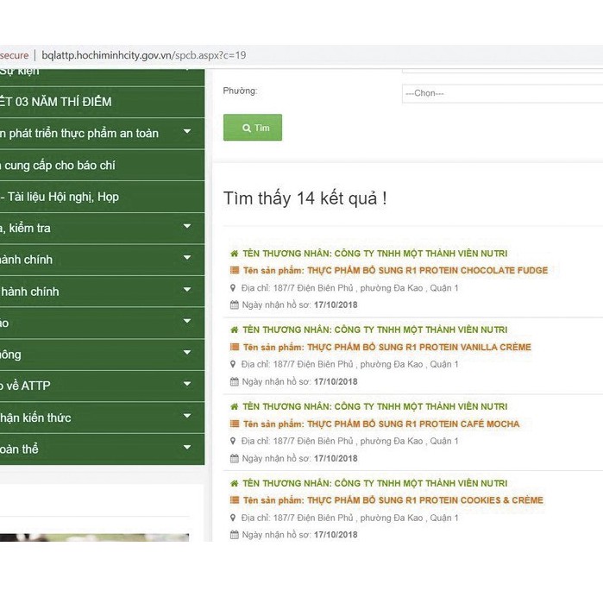This screenshot has height=603, width=603.
Task: Click the location pin of the CHOCOLATE FUDGE result
Action: point(233,287)
